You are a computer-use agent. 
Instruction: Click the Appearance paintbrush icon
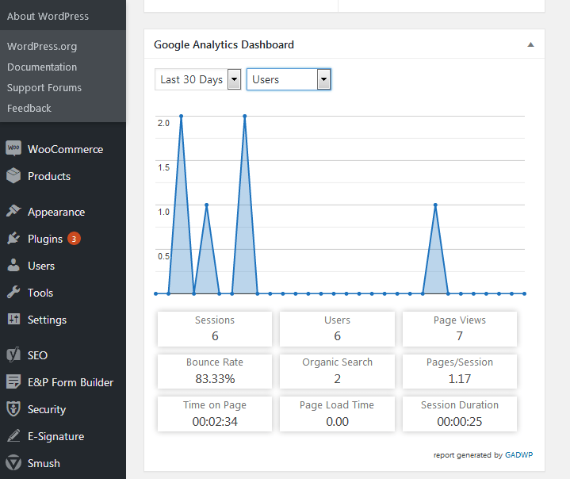[x=13, y=211]
